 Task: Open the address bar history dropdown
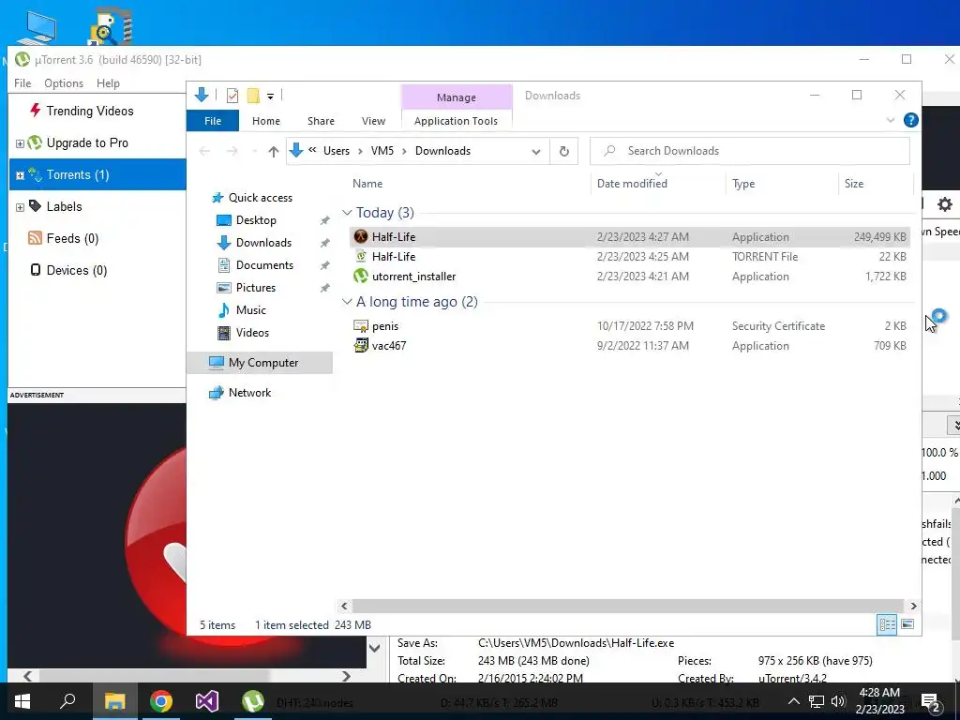[535, 151]
